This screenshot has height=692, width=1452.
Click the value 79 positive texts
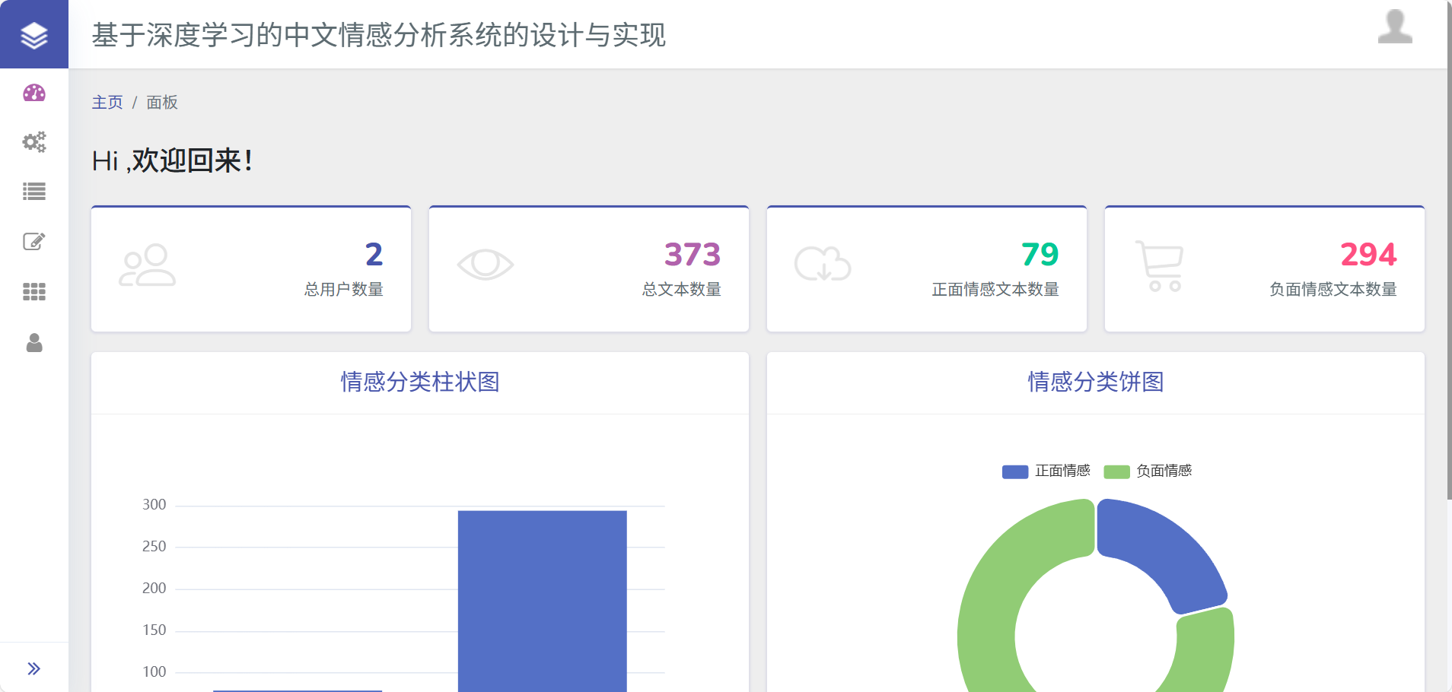pos(1040,254)
